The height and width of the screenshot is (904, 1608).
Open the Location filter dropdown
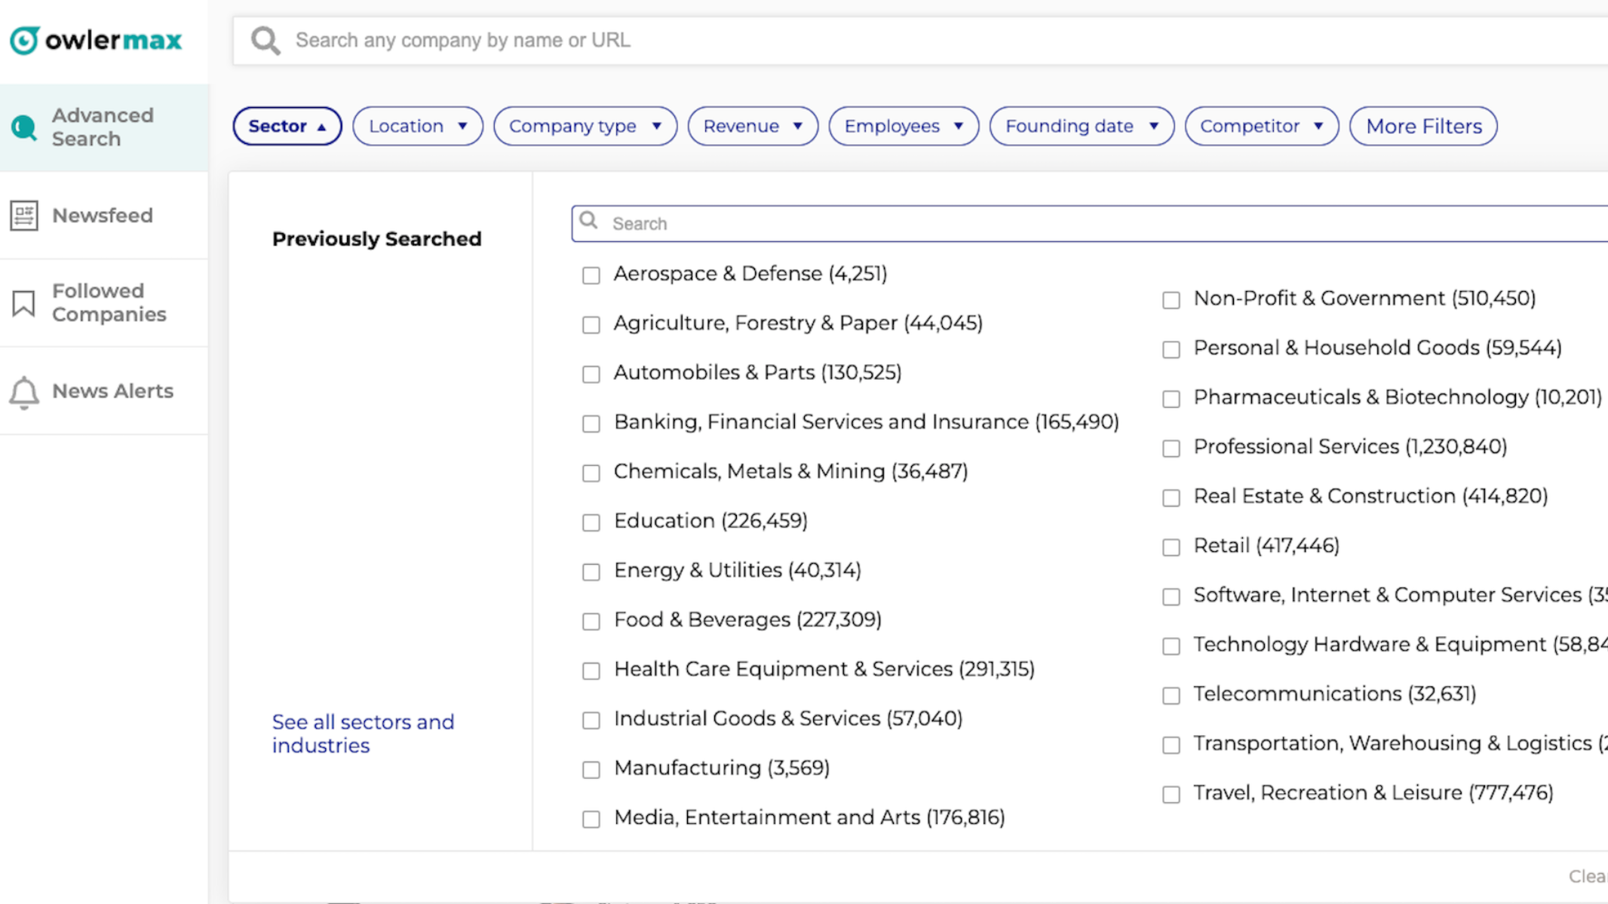tap(418, 126)
